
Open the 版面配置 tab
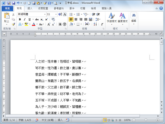[x=43, y=9]
